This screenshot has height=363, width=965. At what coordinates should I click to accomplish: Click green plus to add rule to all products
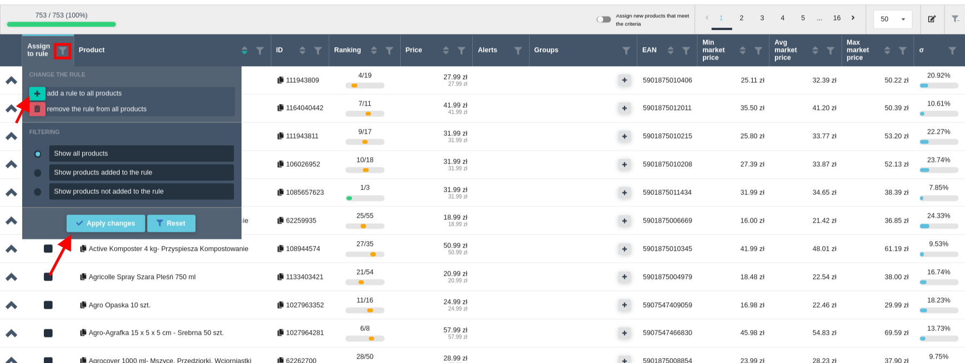[x=37, y=93]
